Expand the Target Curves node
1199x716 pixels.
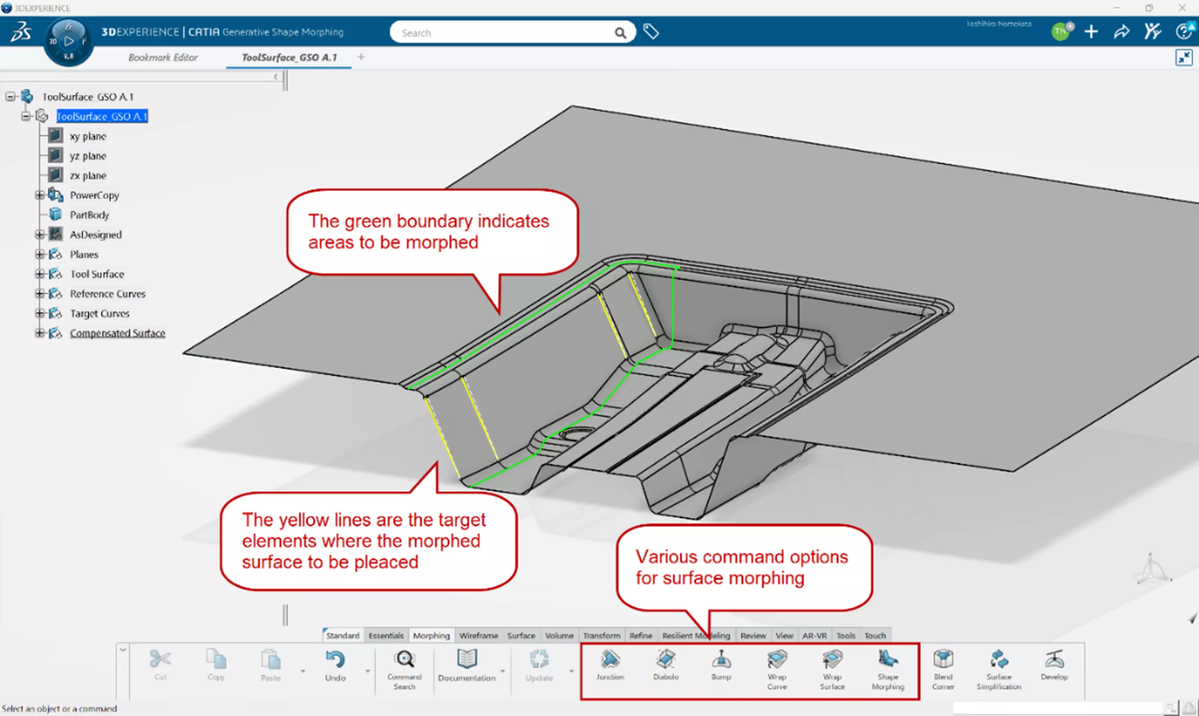(x=39, y=314)
